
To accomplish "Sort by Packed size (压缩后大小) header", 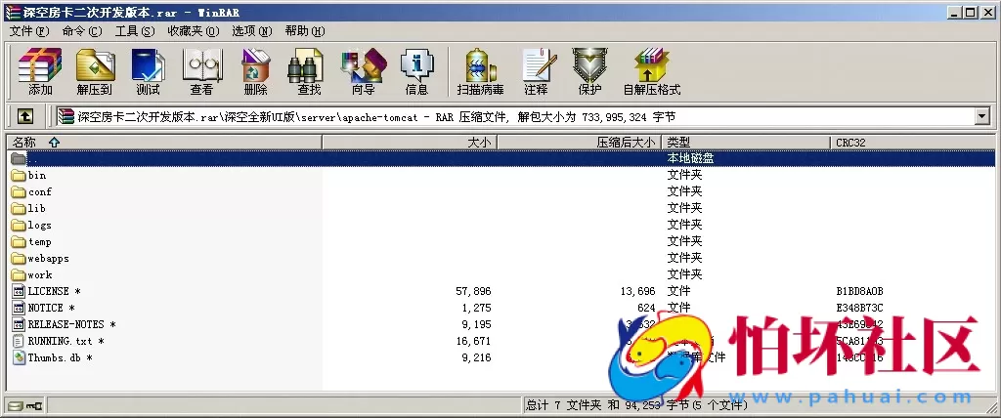I will [579, 143].
